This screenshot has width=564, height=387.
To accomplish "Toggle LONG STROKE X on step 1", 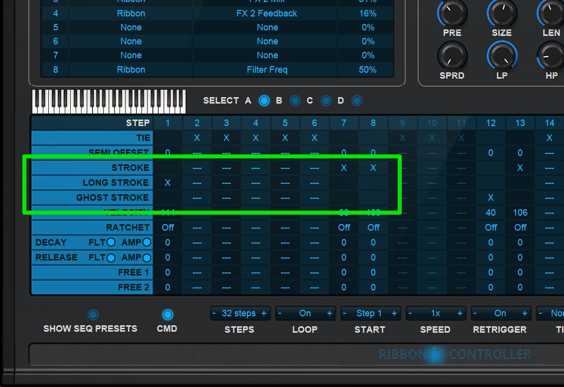I will coord(168,183).
